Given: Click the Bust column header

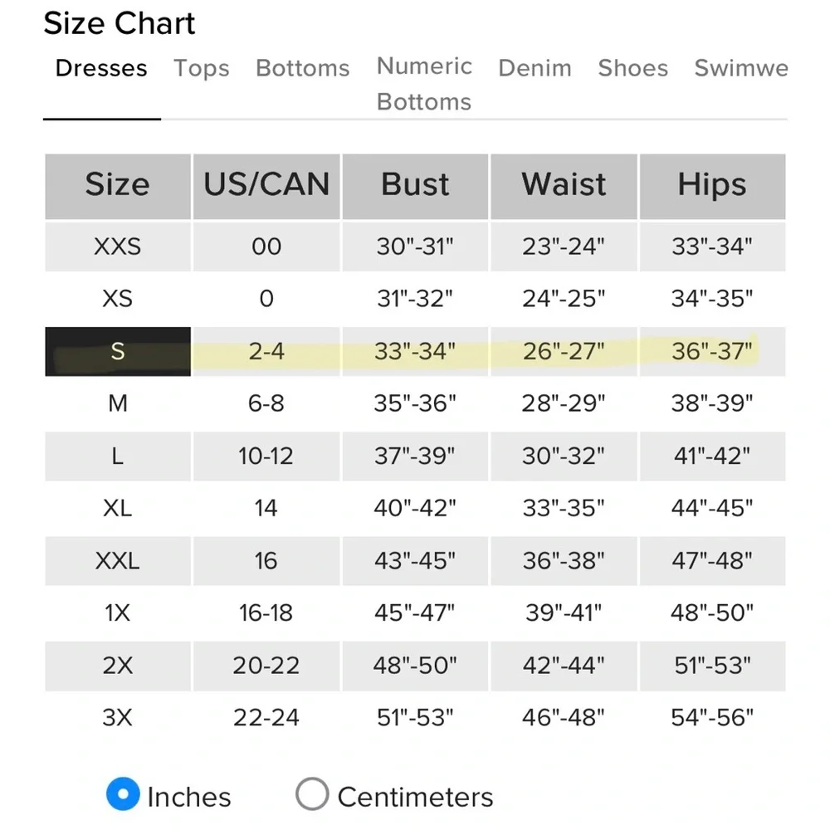Looking at the screenshot, I should coord(415,185).
